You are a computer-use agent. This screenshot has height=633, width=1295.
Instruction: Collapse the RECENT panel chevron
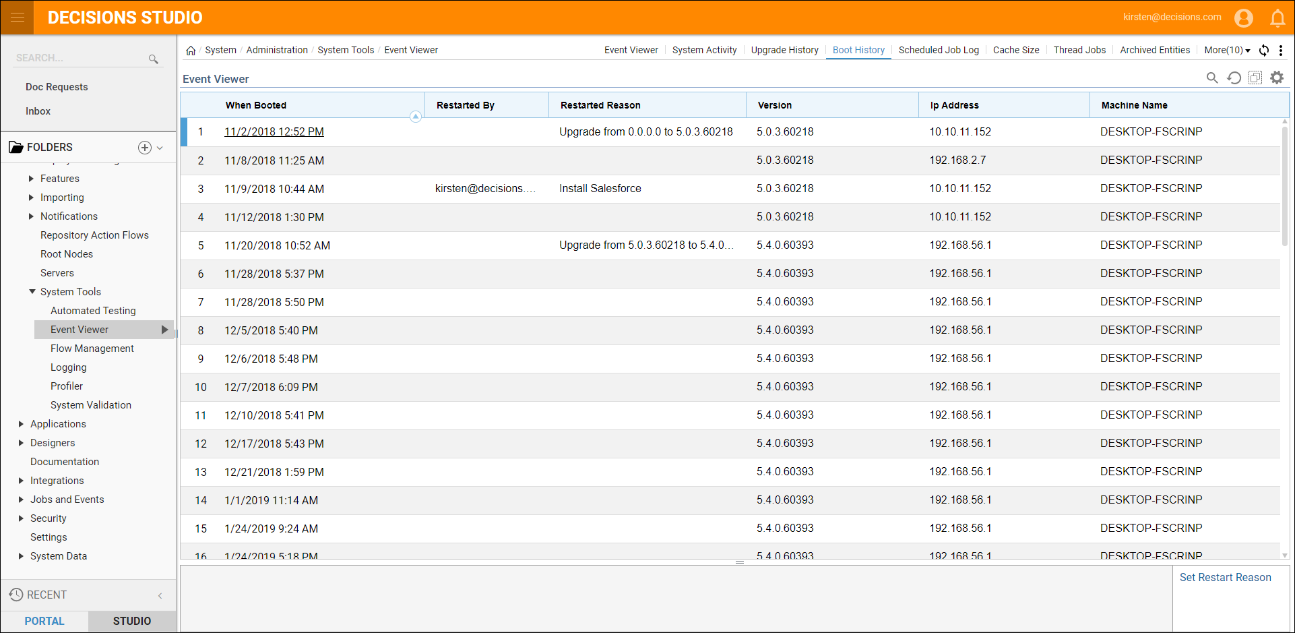tap(160, 595)
